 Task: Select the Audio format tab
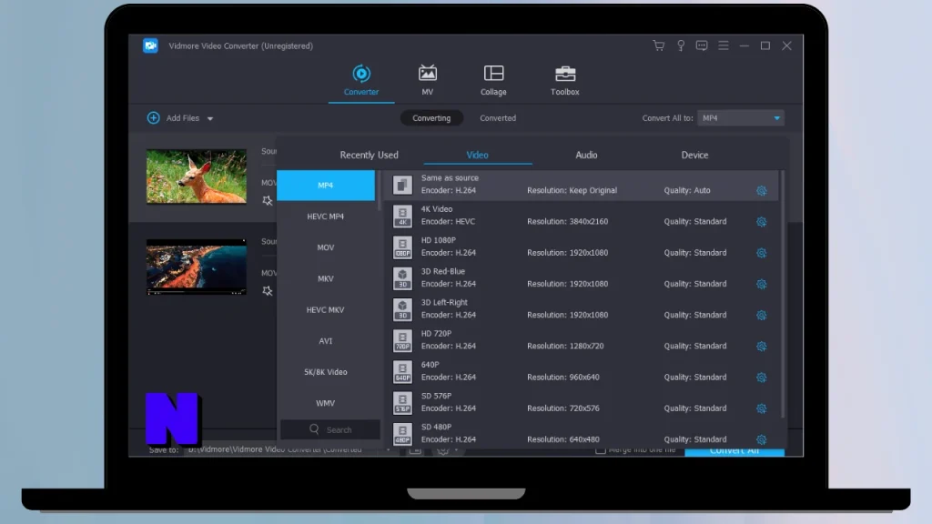(x=586, y=155)
